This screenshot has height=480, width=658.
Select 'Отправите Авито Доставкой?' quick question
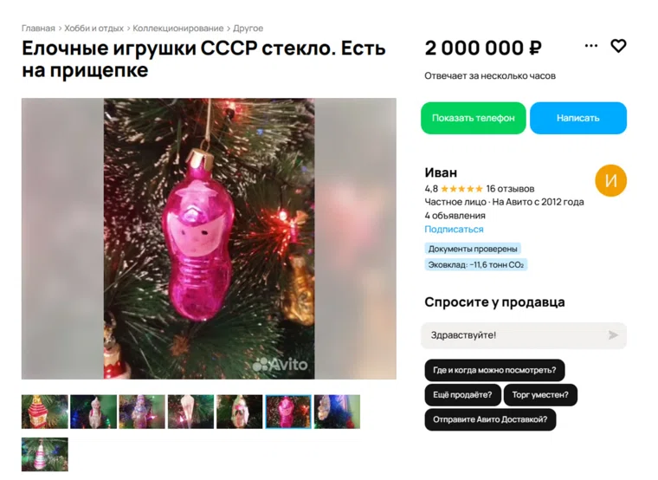coord(490,419)
